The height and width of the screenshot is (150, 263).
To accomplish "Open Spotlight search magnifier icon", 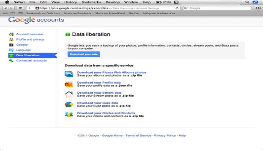I will [x=247, y=2].
